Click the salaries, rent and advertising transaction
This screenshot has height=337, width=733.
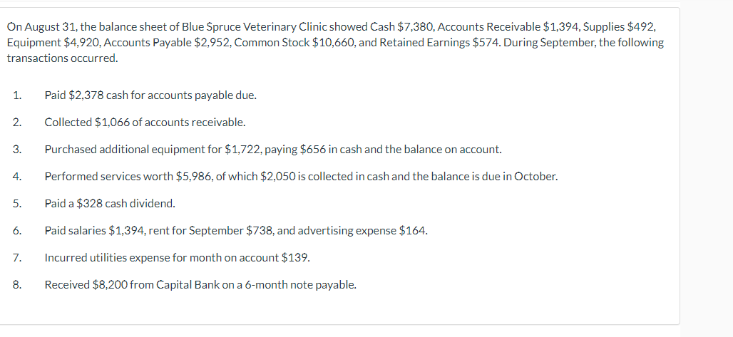(236, 231)
